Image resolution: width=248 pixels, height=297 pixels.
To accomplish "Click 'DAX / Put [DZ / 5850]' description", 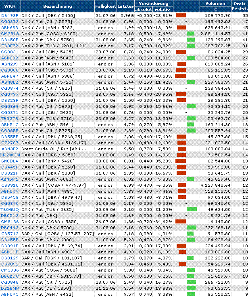I will pos(46,288).
